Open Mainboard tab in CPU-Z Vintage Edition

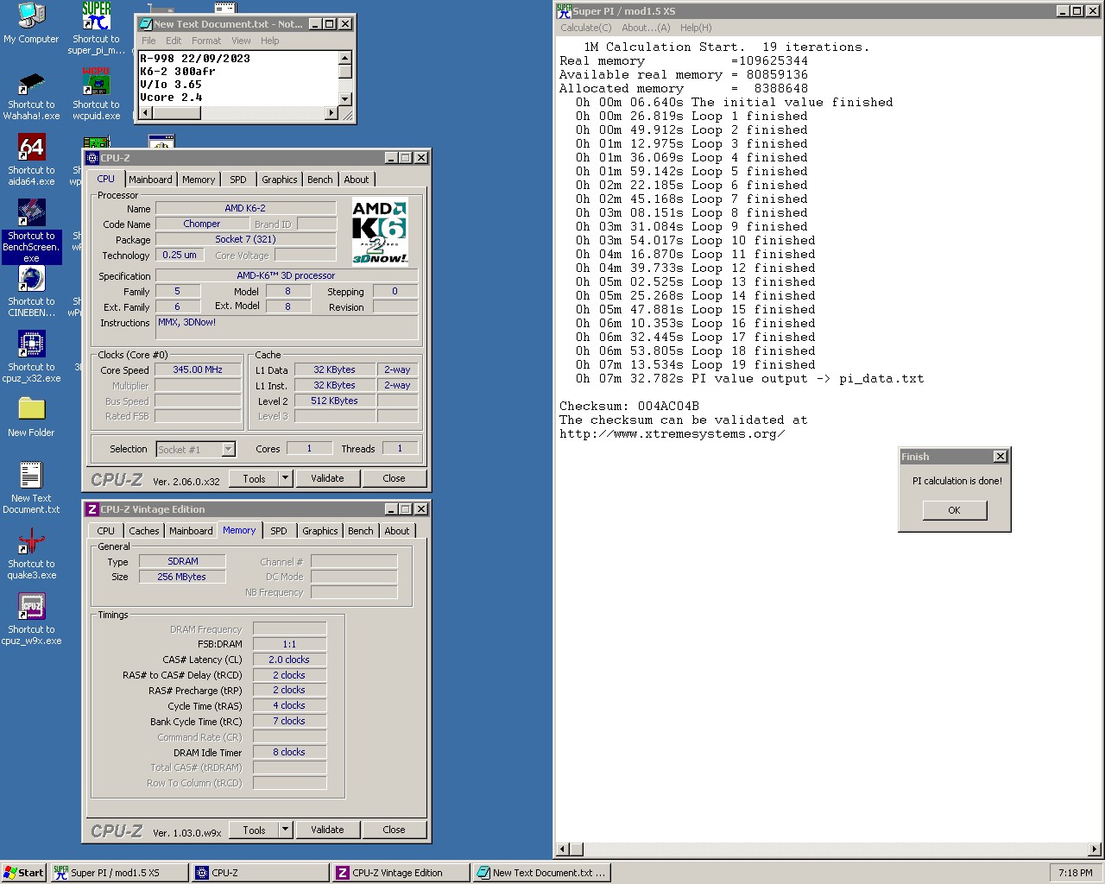[x=191, y=531]
